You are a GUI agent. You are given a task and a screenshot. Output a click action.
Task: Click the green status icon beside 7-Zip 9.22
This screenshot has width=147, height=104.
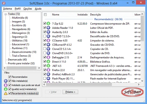pos(48,23)
